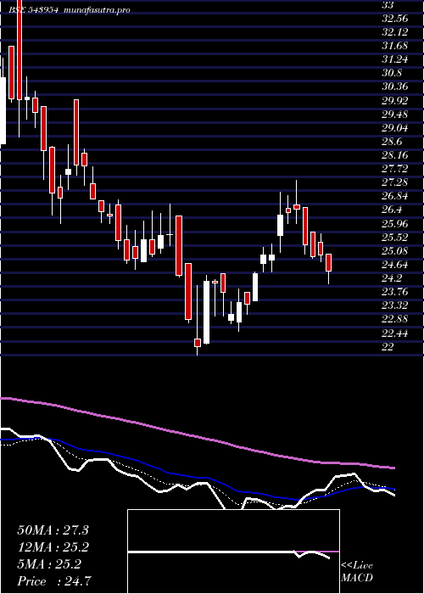Click the '5MA : 25.2' readout
The image size is (424, 594).
point(49,564)
